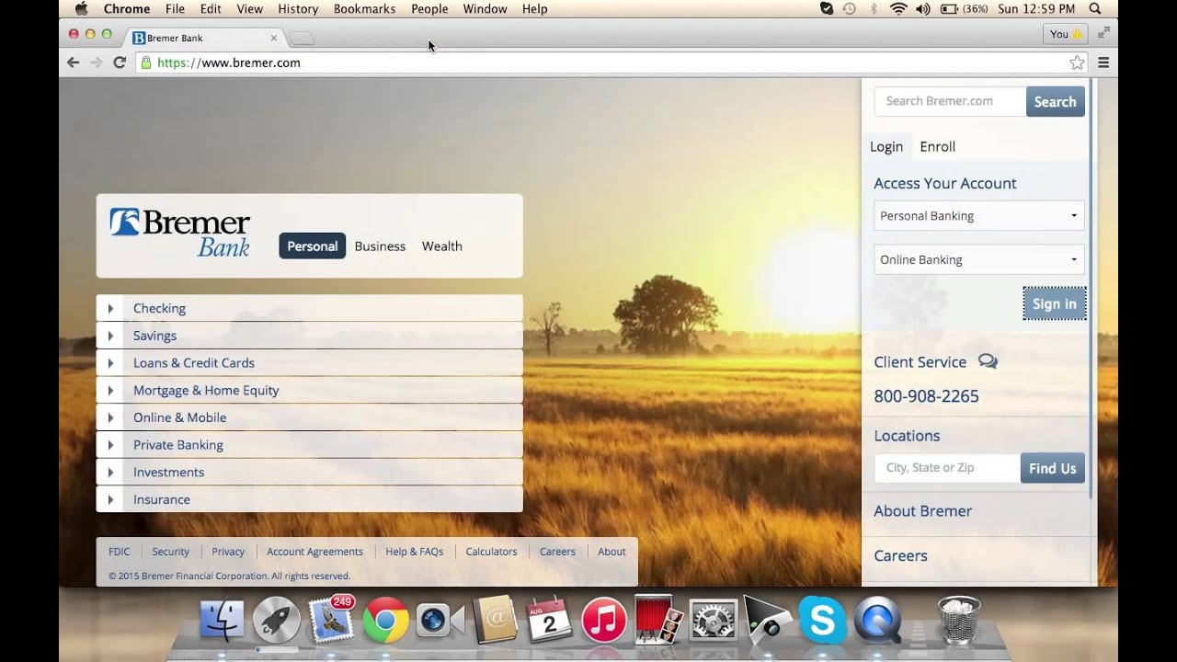Expand the Investments section

pyautogui.click(x=309, y=472)
